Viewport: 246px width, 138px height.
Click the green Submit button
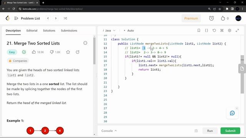click(x=230, y=131)
